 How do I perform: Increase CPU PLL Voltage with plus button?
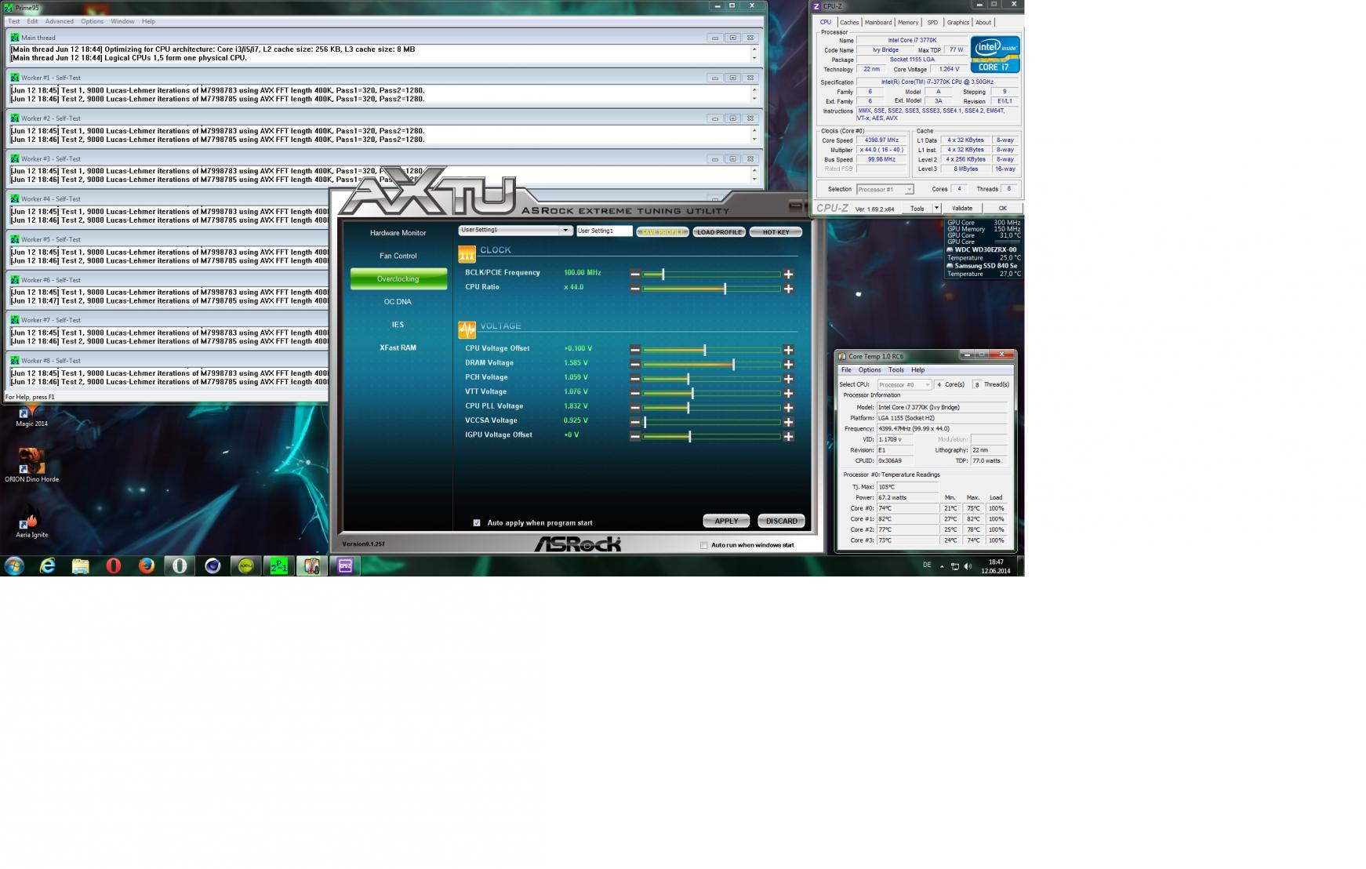click(x=788, y=408)
